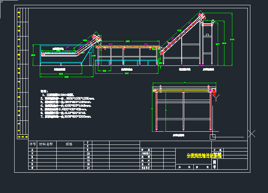Click the horizontal roller conveyor in the middle
This screenshot has width=268, height=193.
(x=128, y=47)
